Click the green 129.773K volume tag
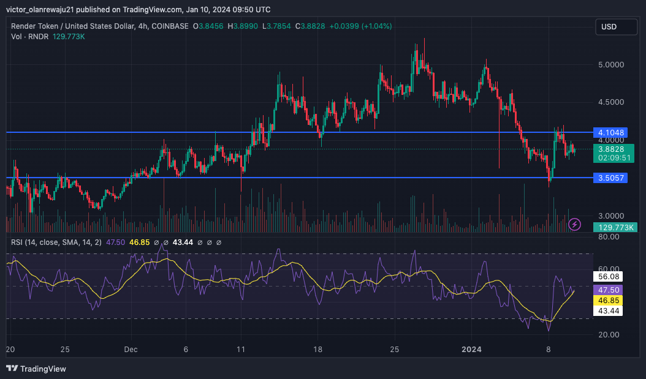The image size is (646, 379). [615, 227]
